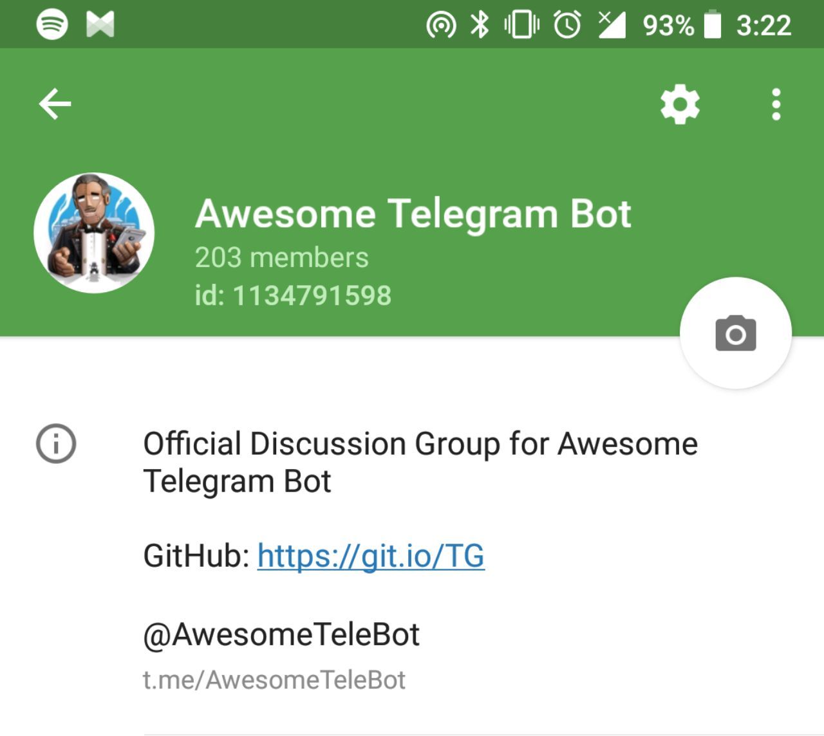Image resolution: width=824 pixels, height=736 pixels.
Task: Tap the Official Discussion Group description text
Action: (x=420, y=462)
